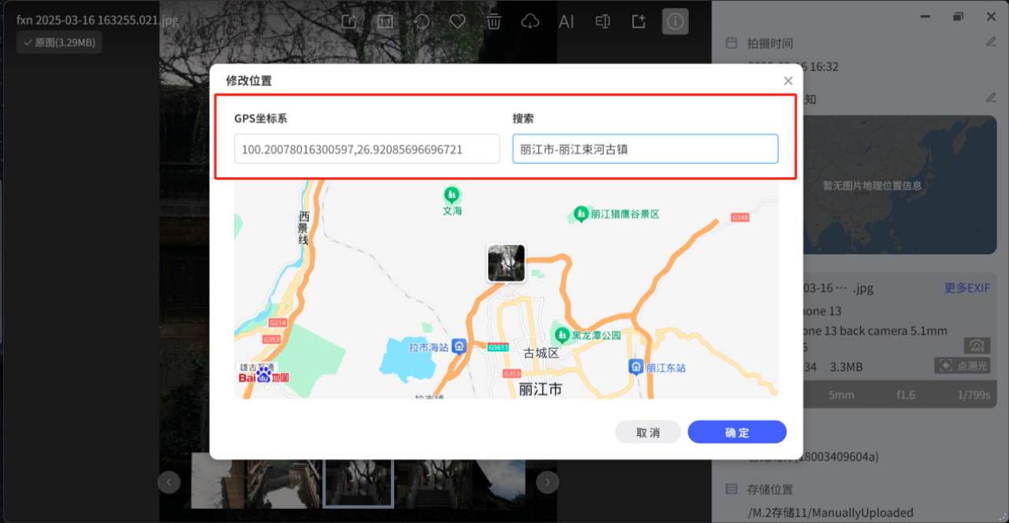Screen dimensions: 1009x523
Task: Click the 丽江猎鹰谷景区 marker on the map
Action: (x=581, y=213)
